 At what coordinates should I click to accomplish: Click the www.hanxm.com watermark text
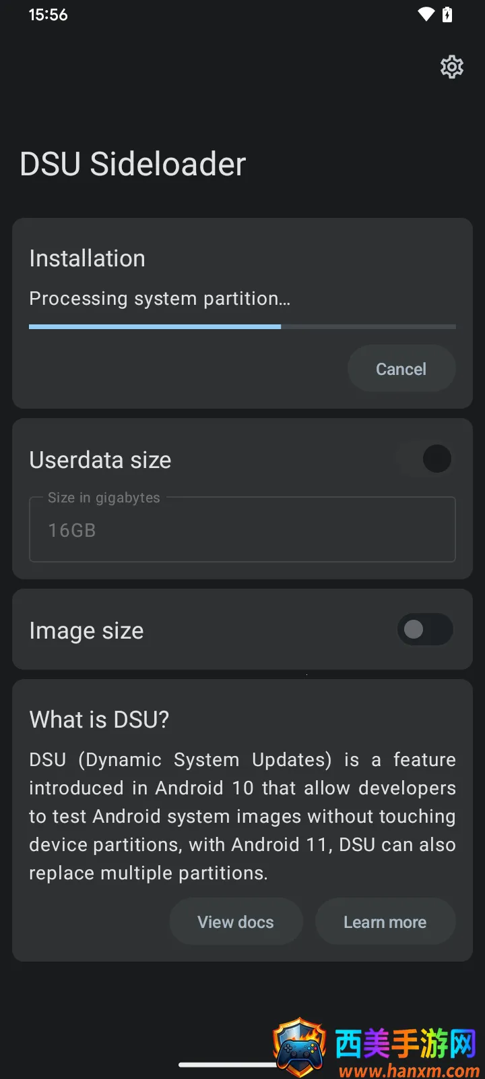click(409, 1070)
